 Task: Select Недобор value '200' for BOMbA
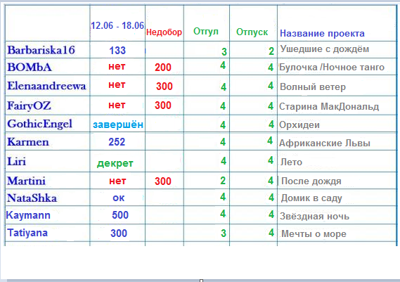tap(163, 68)
